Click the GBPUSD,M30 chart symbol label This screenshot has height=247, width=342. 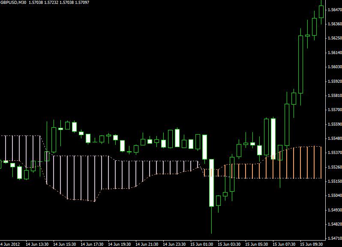tap(13, 3)
